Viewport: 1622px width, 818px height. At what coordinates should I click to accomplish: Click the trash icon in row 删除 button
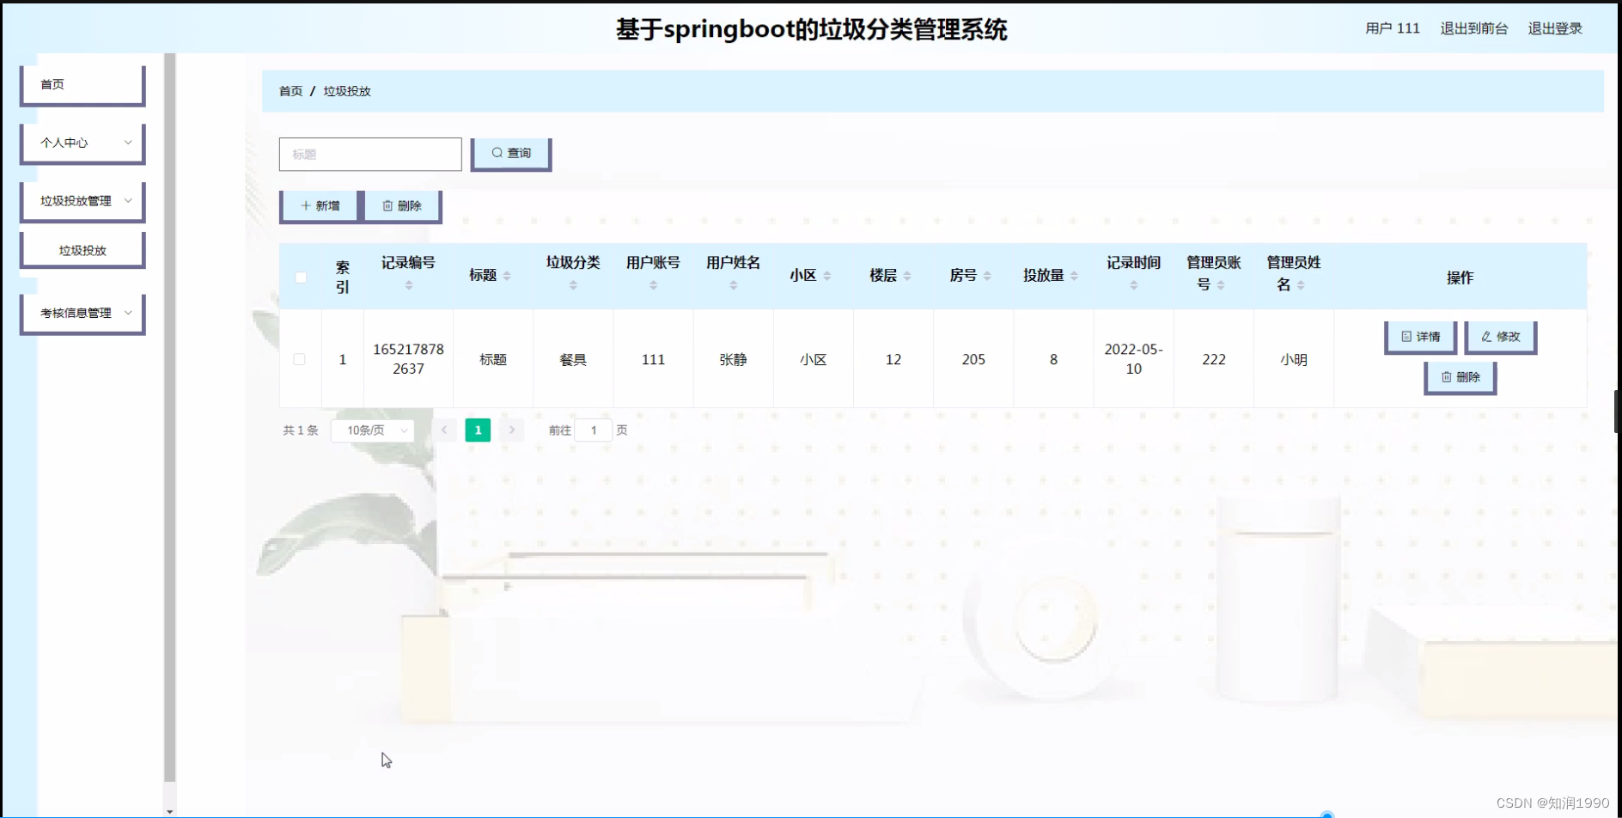coord(1447,376)
